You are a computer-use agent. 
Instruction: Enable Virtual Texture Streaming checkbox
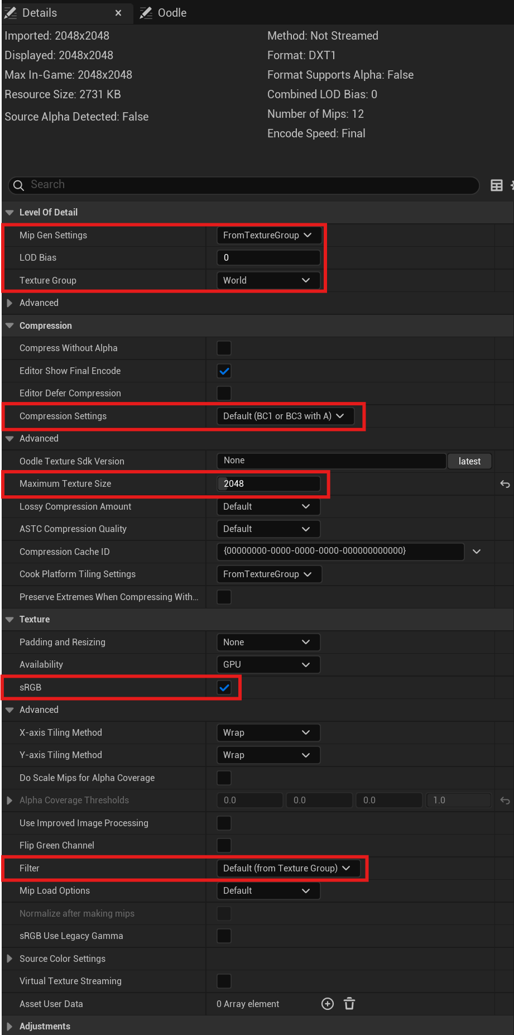click(224, 981)
